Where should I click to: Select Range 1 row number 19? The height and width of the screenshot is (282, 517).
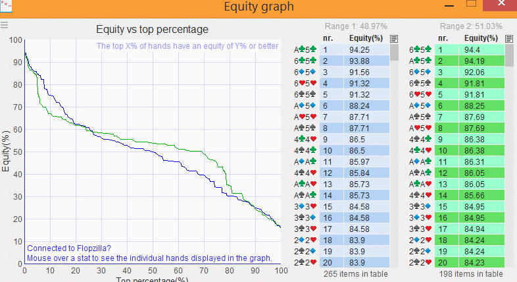click(x=332, y=252)
